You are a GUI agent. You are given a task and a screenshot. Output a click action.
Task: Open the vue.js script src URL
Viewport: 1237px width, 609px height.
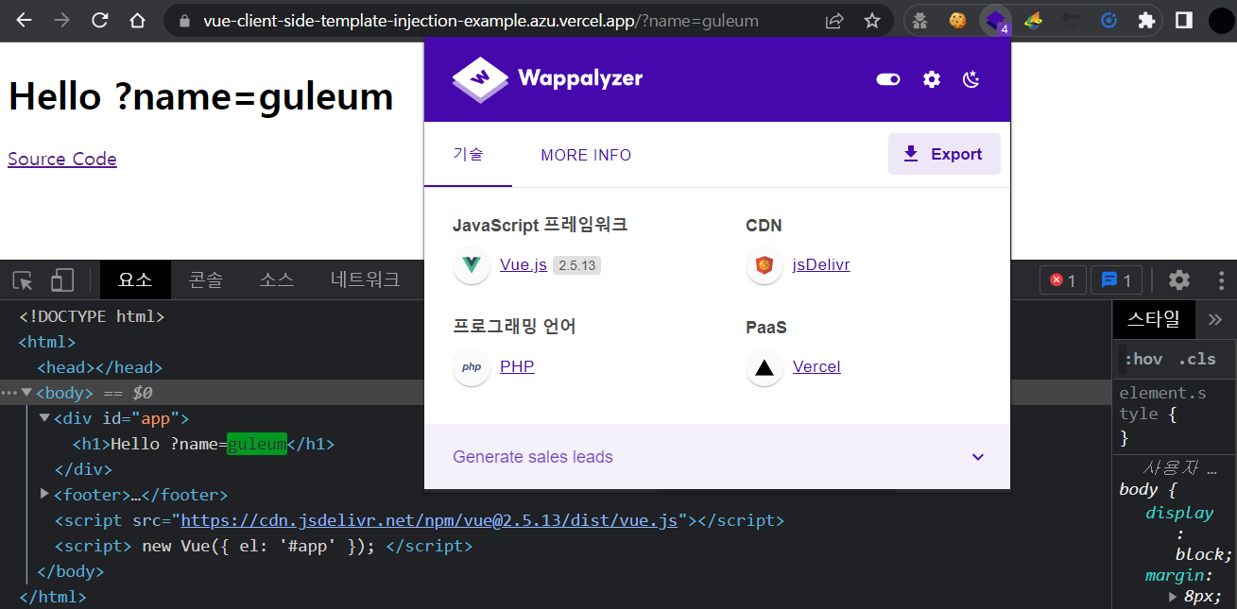tap(430, 520)
